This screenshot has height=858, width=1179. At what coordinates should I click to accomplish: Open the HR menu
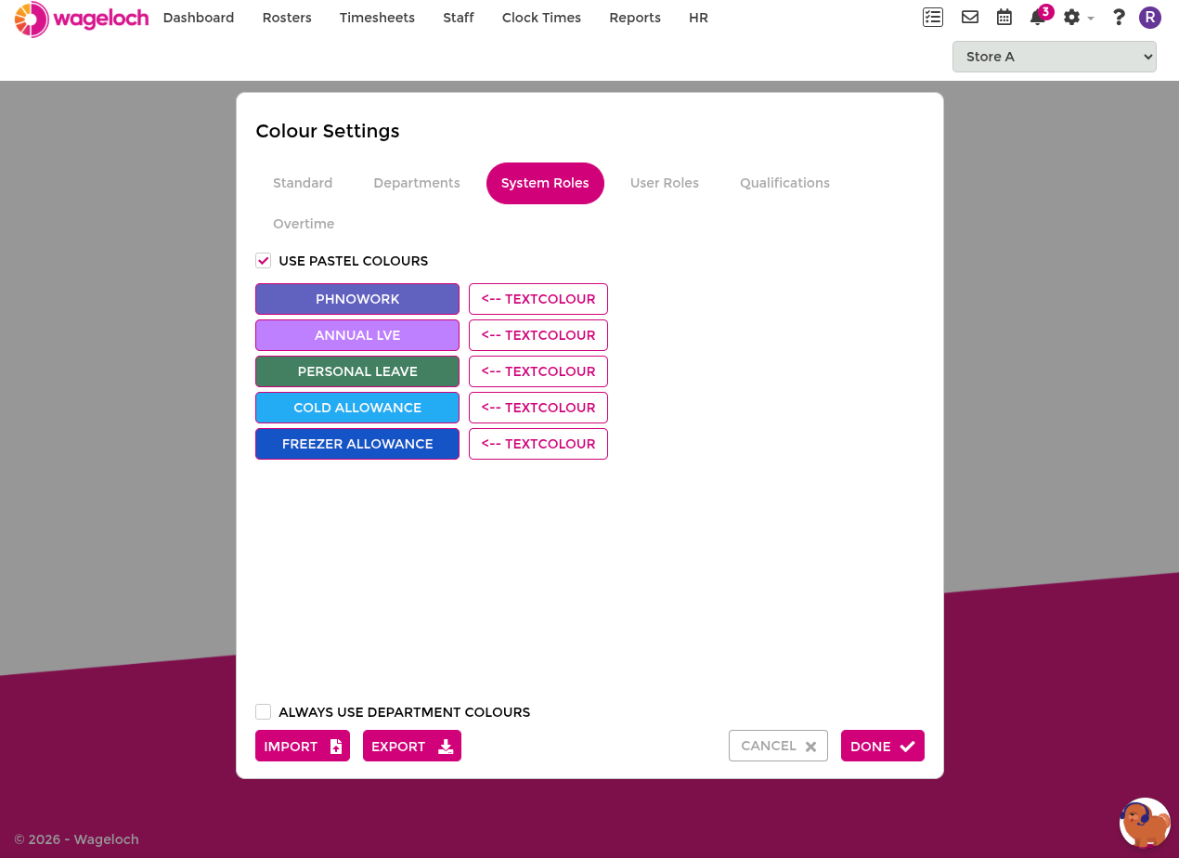(x=699, y=18)
